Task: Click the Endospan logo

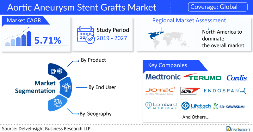Action: tap(225, 91)
